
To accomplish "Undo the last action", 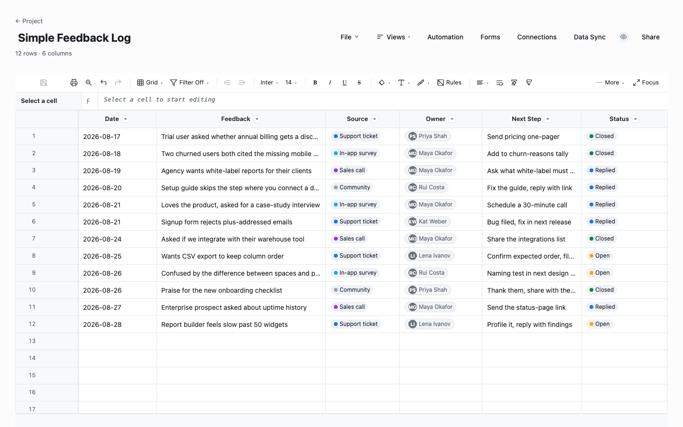I will pyautogui.click(x=103, y=83).
